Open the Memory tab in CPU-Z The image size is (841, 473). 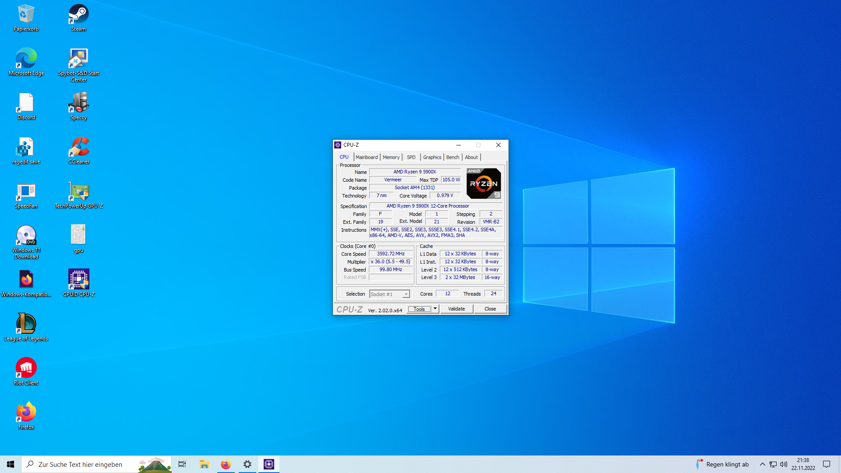(x=391, y=157)
